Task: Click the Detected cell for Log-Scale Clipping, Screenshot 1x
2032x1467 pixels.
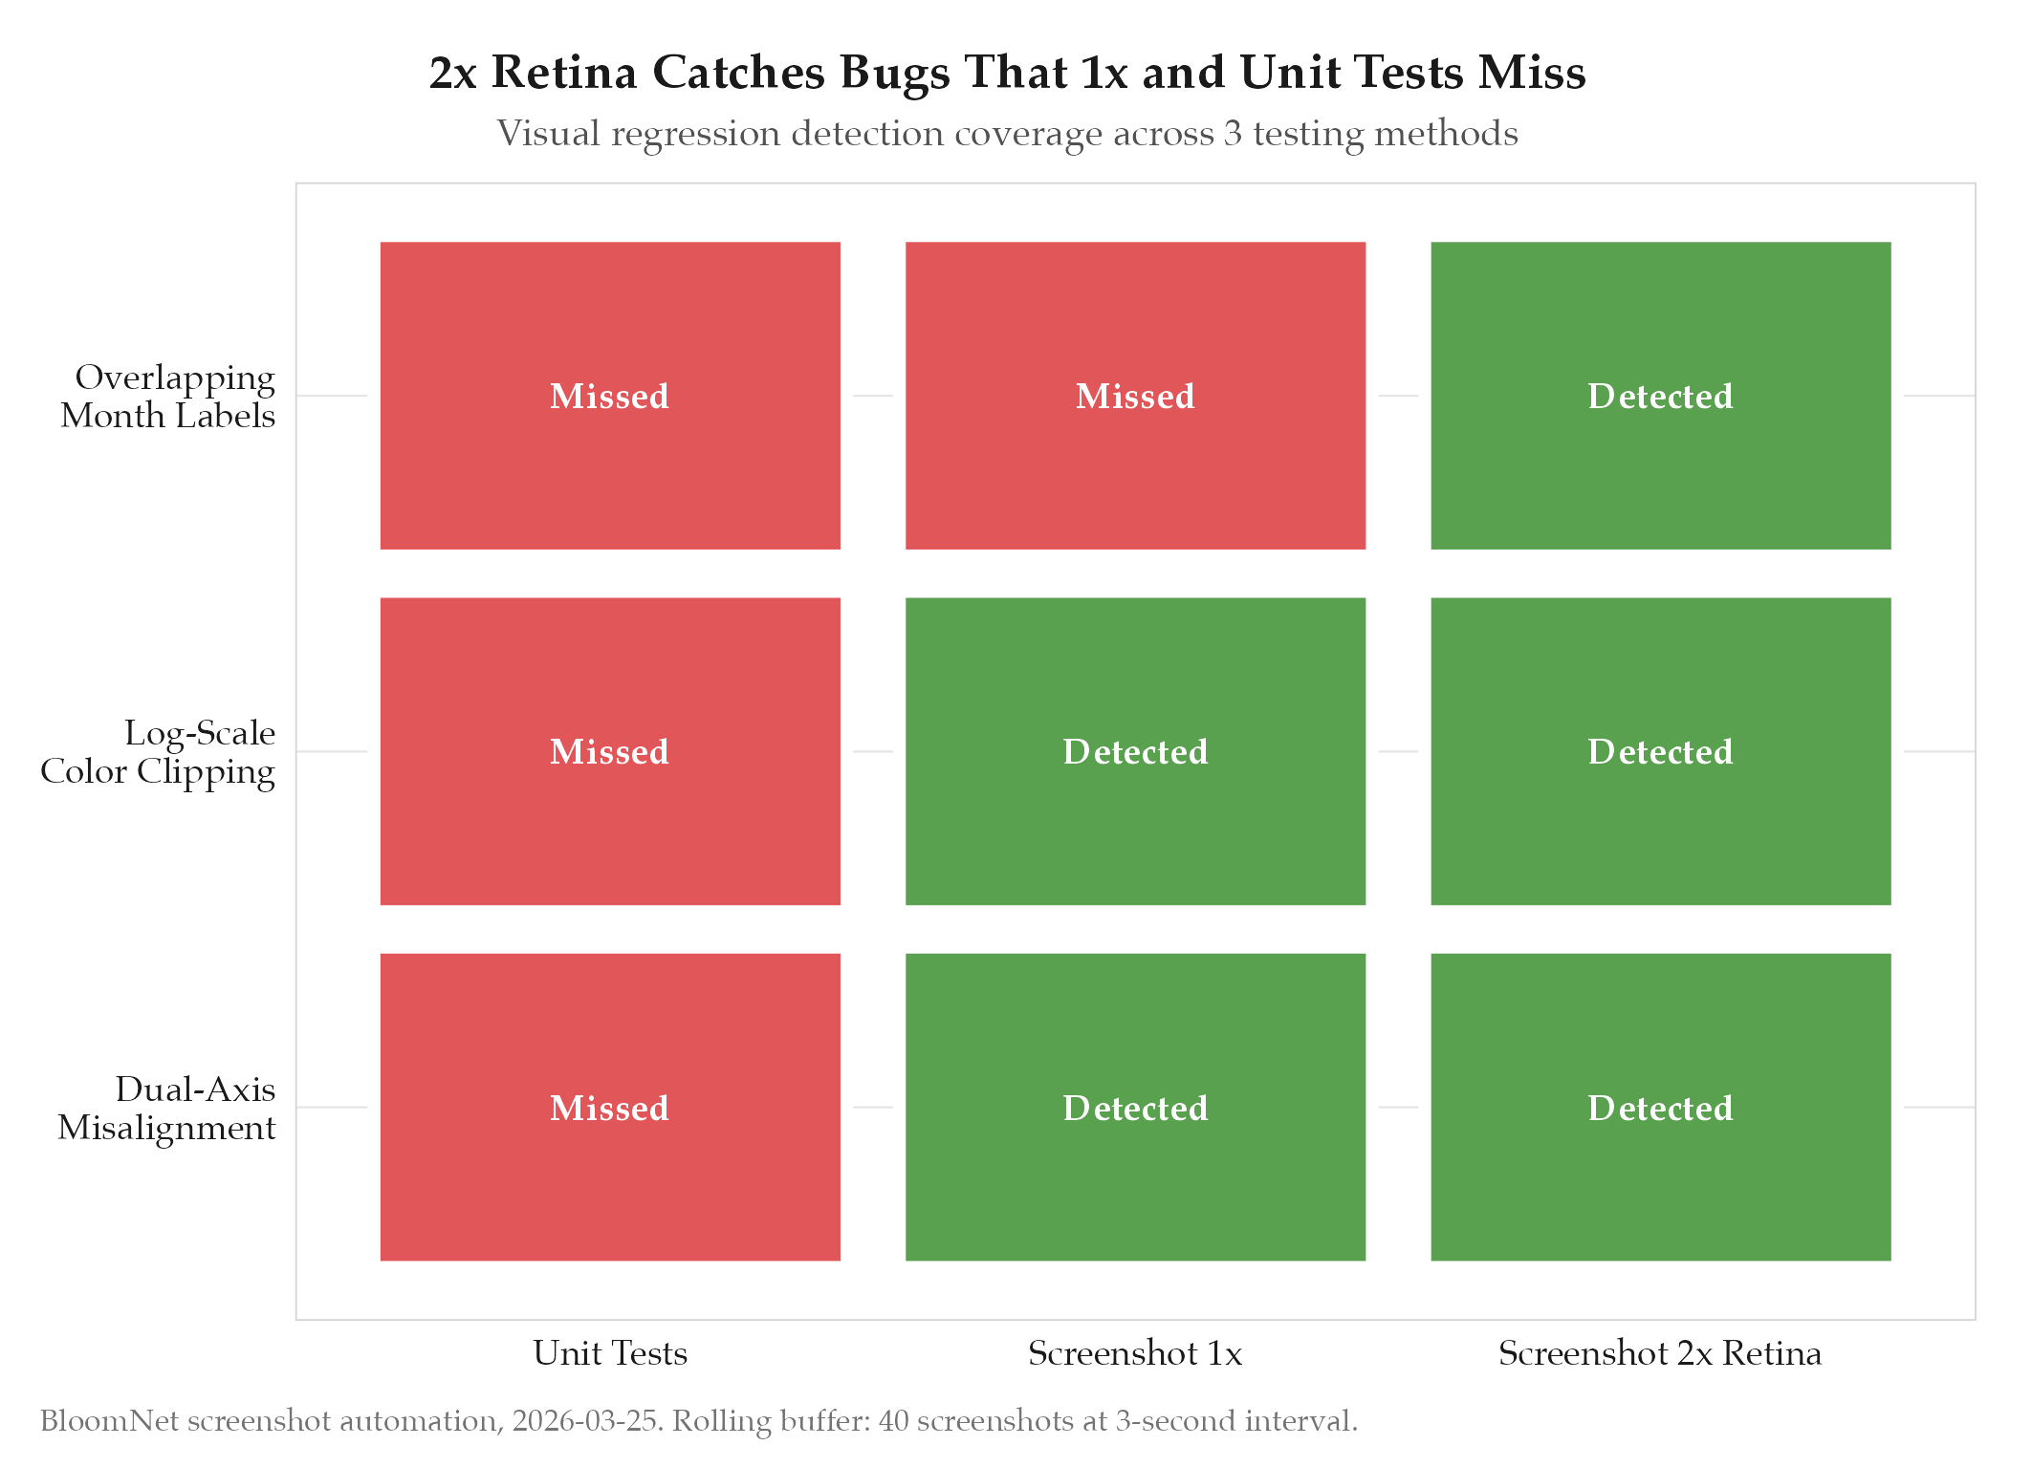Action: pyautogui.click(x=1135, y=751)
